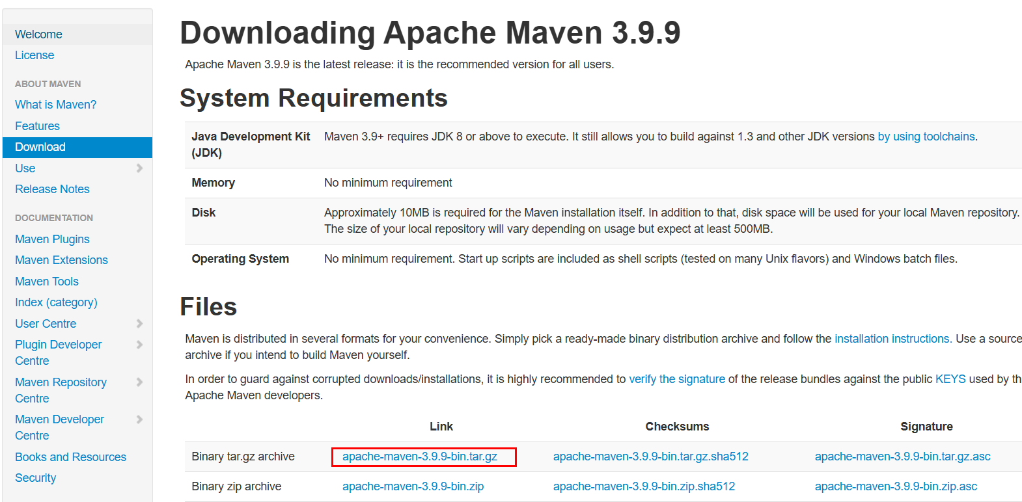
Task: Open apache-maven-3.9.9-bin.zip.asc signature
Action: (896, 486)
